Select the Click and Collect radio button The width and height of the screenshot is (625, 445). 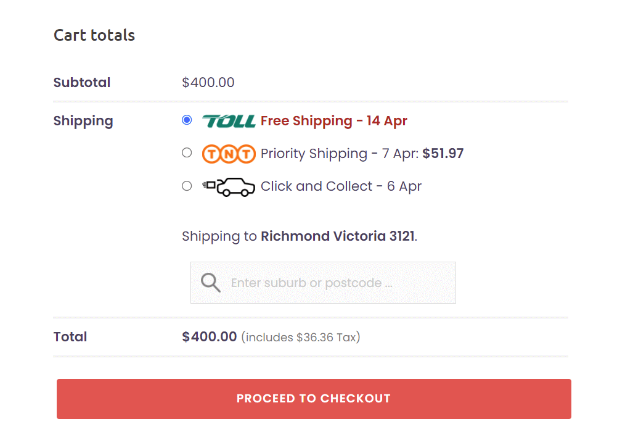[187, 185]
